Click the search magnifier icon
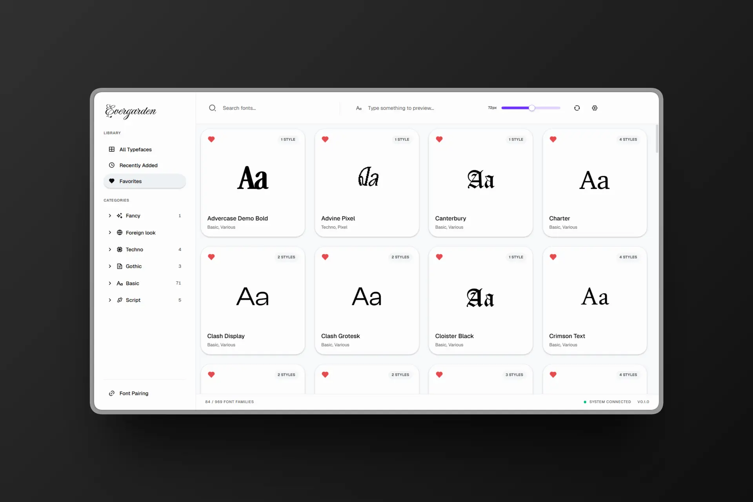 click(212, 108)
